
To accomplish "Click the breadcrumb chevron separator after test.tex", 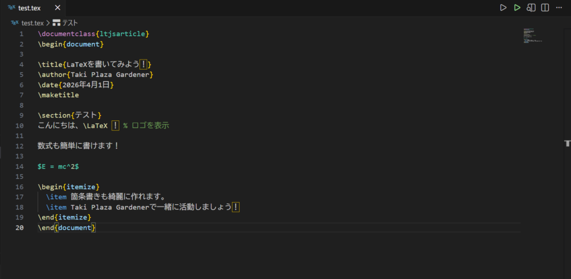I will click(x=48, y=23).
